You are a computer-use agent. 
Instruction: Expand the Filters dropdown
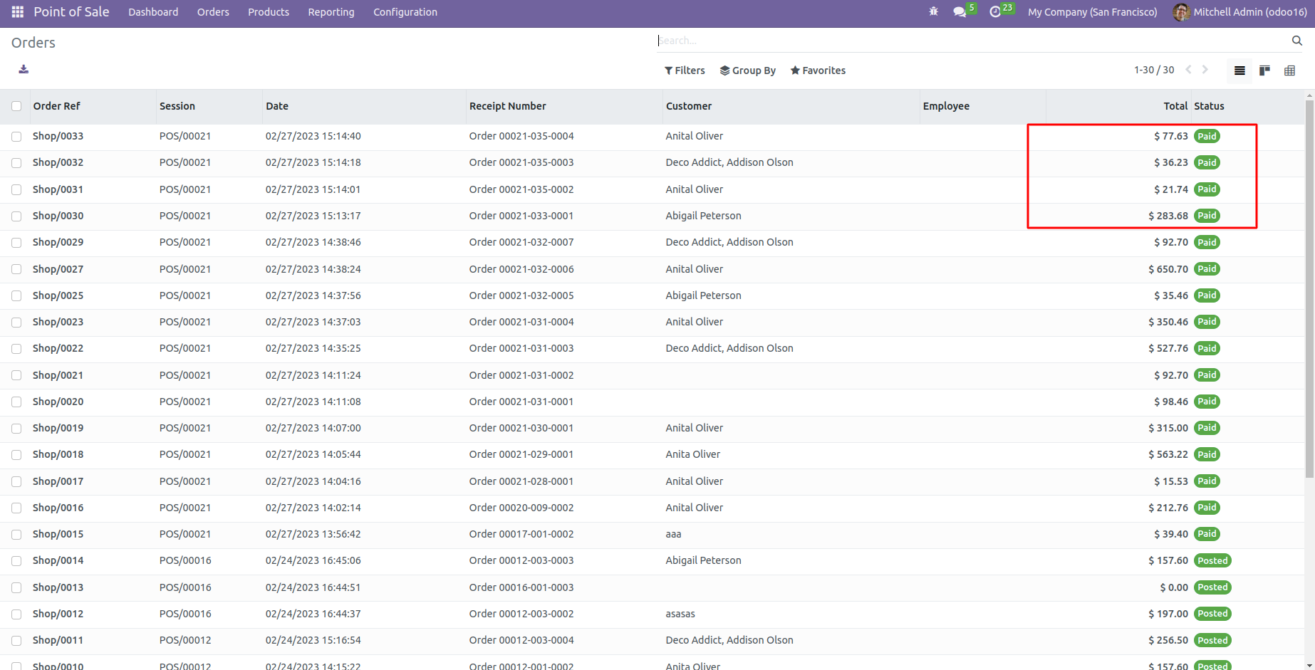point(685,70)
